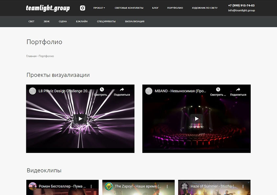277x195 pixels.
Task: Click channel avatar on L8 Previz video
Action: pyautogui.click(x=32, y=91)
